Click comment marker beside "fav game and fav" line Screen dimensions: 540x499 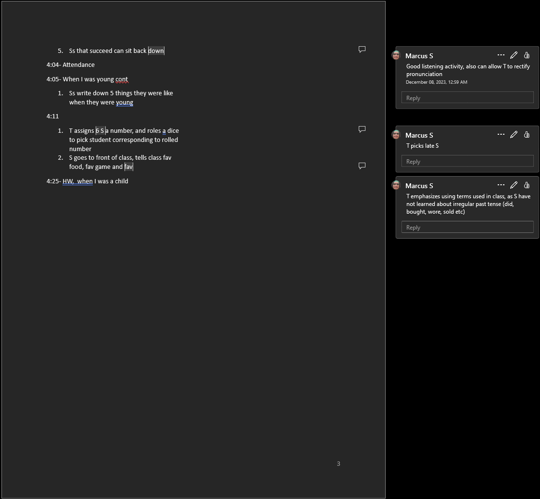(362, 166)
